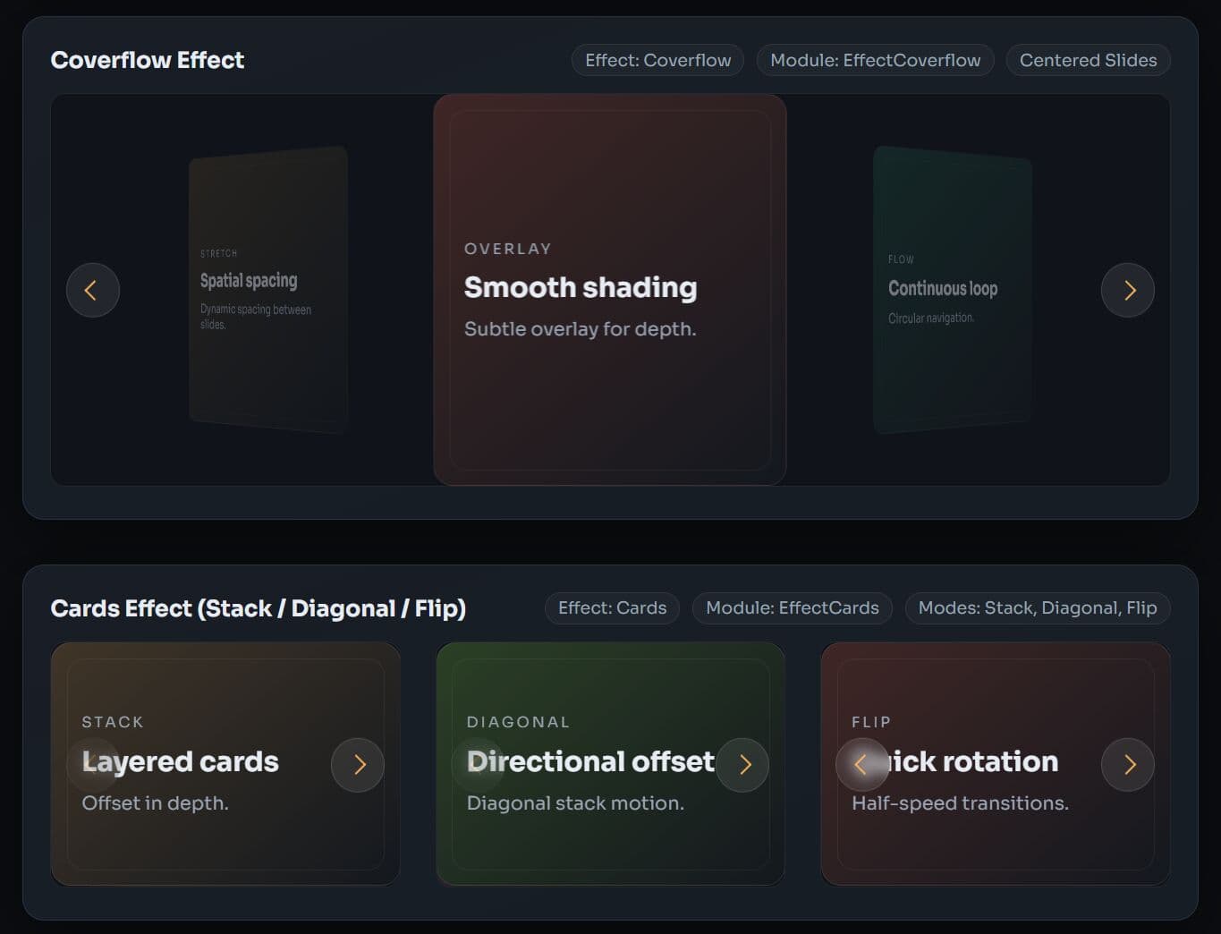Open the Module: EffectCards chip
Viewport: 1221px width, 934px height.
[x=792, y=607]
